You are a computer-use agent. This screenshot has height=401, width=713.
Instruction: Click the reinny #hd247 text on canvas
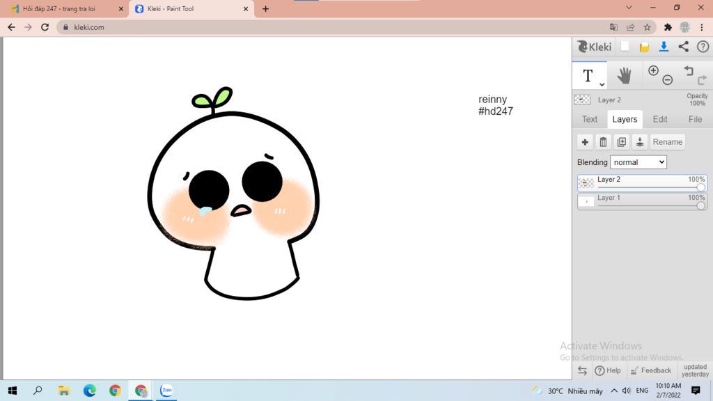495,106
